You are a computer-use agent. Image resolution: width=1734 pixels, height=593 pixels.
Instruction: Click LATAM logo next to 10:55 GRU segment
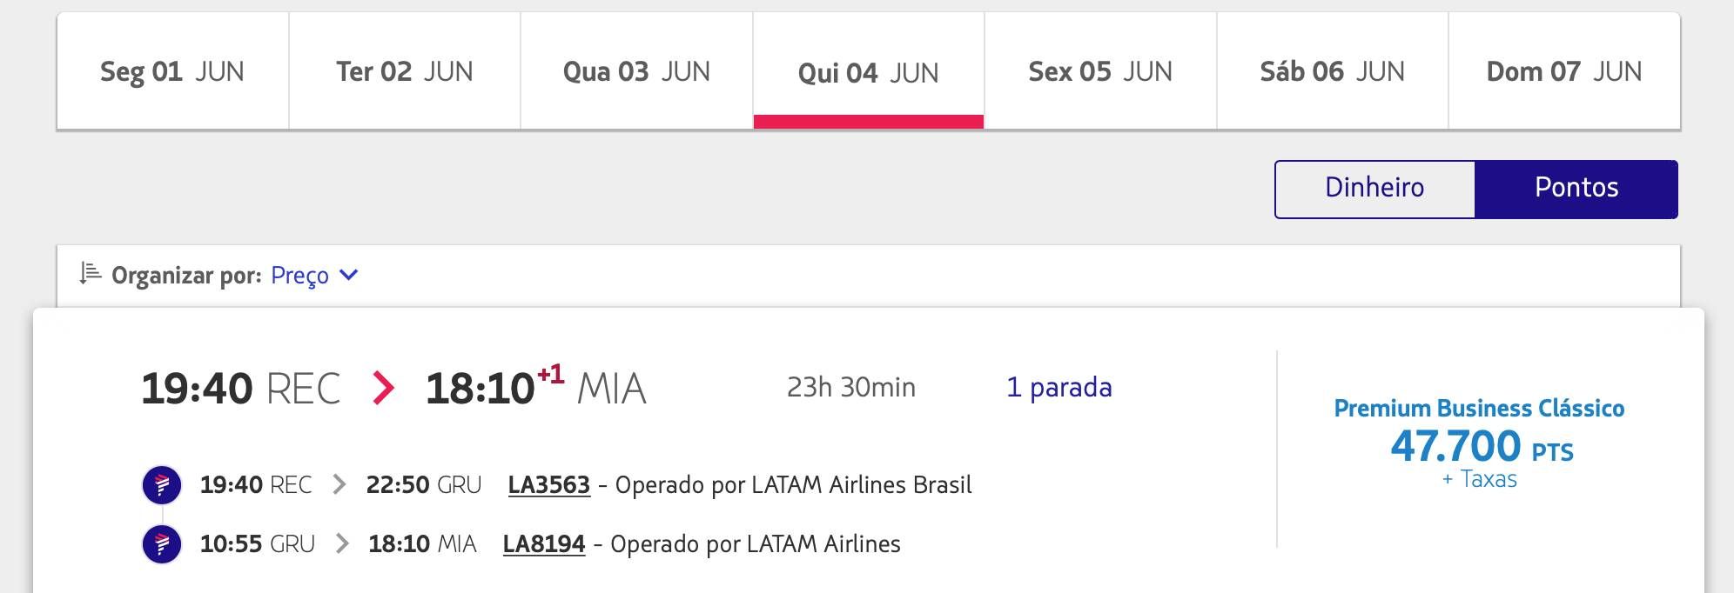coord(162,544)
